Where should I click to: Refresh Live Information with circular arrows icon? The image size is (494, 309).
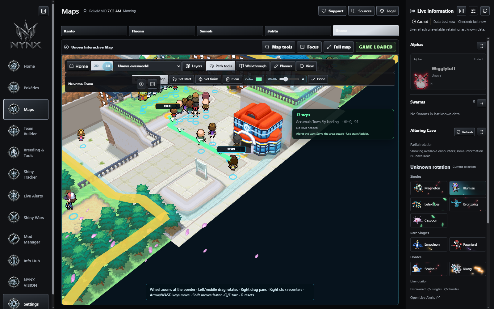tap(485, 11)
